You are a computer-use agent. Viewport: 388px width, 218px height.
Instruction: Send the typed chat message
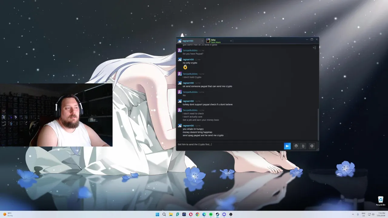click(287, 146)
